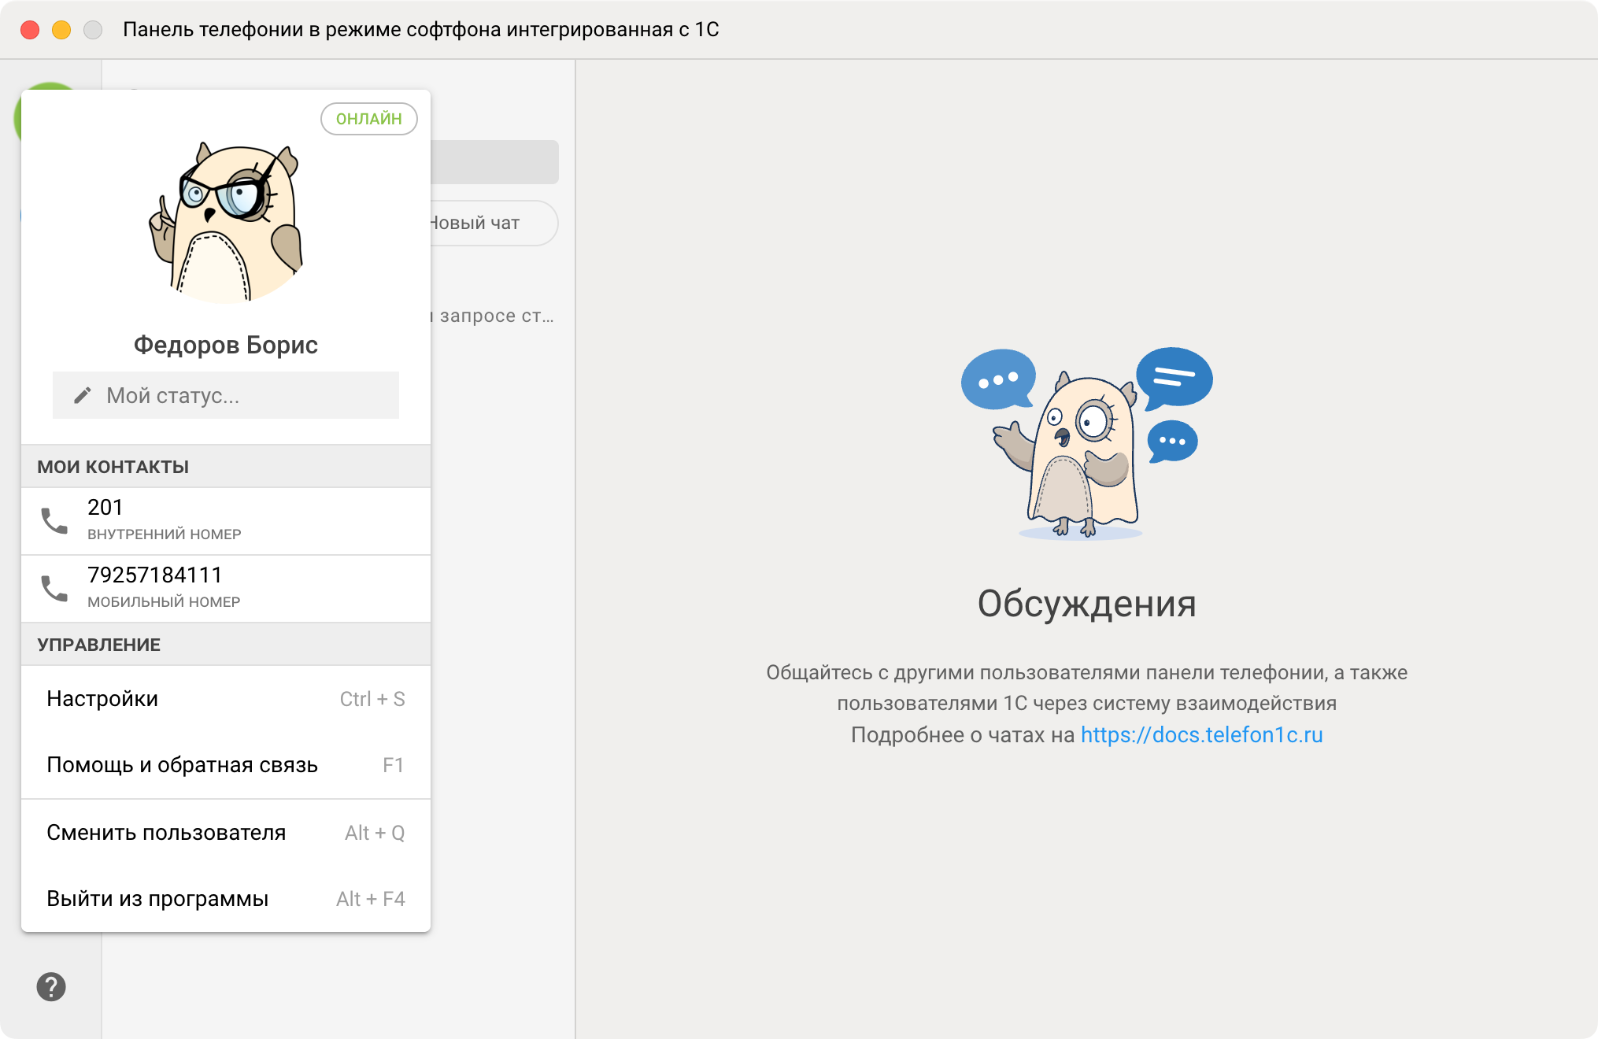Select mobile number 79257184111
The width and height of the screenshot is (1598, 1039).
coord(226,589)
